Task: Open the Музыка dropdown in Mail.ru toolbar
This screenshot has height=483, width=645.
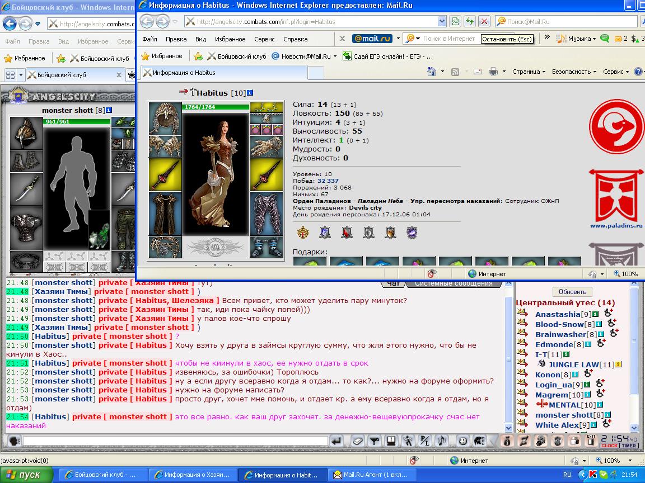Action: pos(576,39)
